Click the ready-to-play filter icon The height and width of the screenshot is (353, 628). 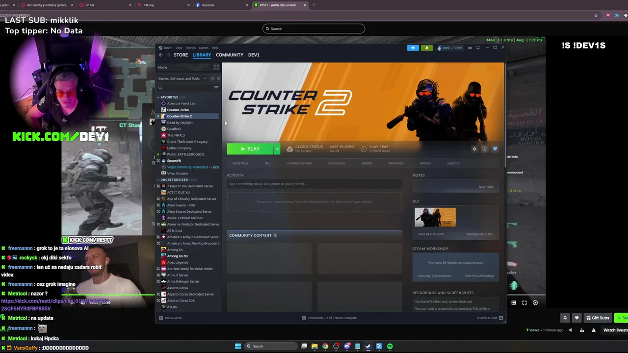click(x=218, y=78)
